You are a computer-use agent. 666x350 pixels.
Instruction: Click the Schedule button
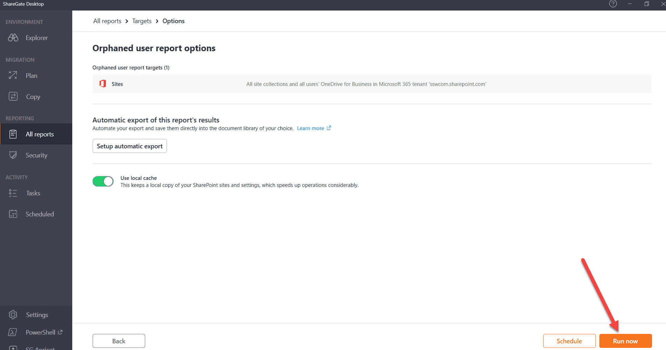pyautogui.click(x=569, y=341)
